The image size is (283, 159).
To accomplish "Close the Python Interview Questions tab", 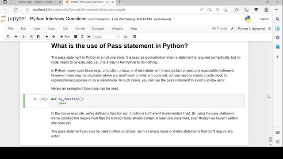I will click(113, 2).
